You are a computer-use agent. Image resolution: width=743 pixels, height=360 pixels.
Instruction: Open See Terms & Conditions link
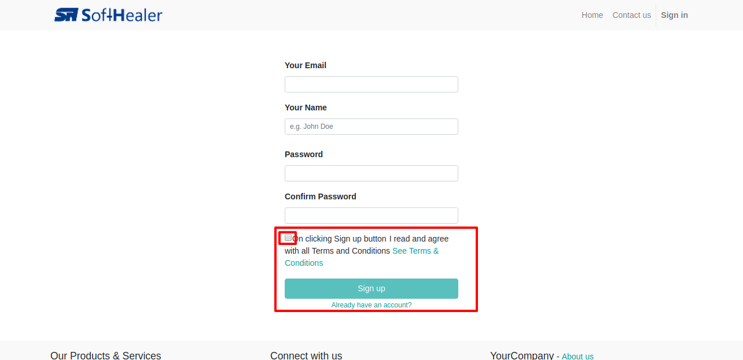tap(362, 257)
